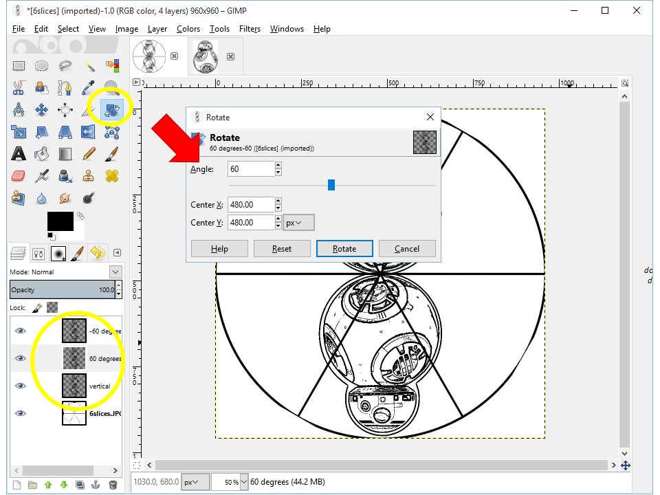
Task: Select the Scale tool
Action: (19, 132)
